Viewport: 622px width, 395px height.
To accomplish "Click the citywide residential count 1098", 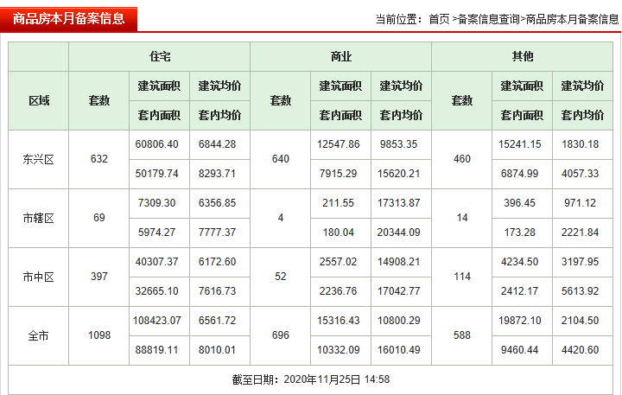I will tap(99, 335).
